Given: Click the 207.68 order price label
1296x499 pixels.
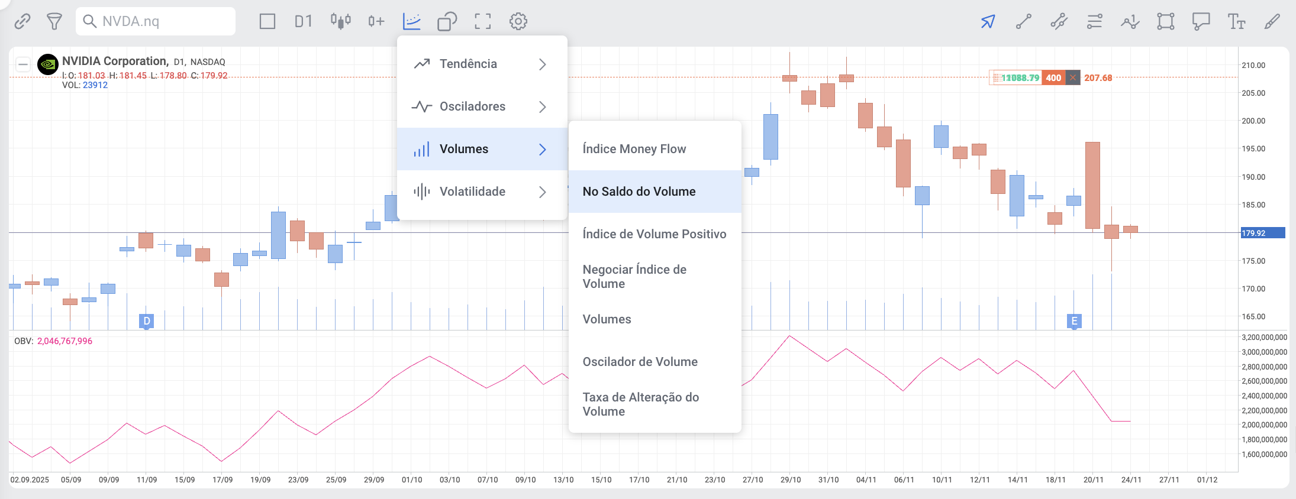Looking at the screenshot, I should [1098, 78].
